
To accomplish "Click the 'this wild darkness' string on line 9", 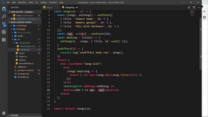I will (x=90, y=26).
